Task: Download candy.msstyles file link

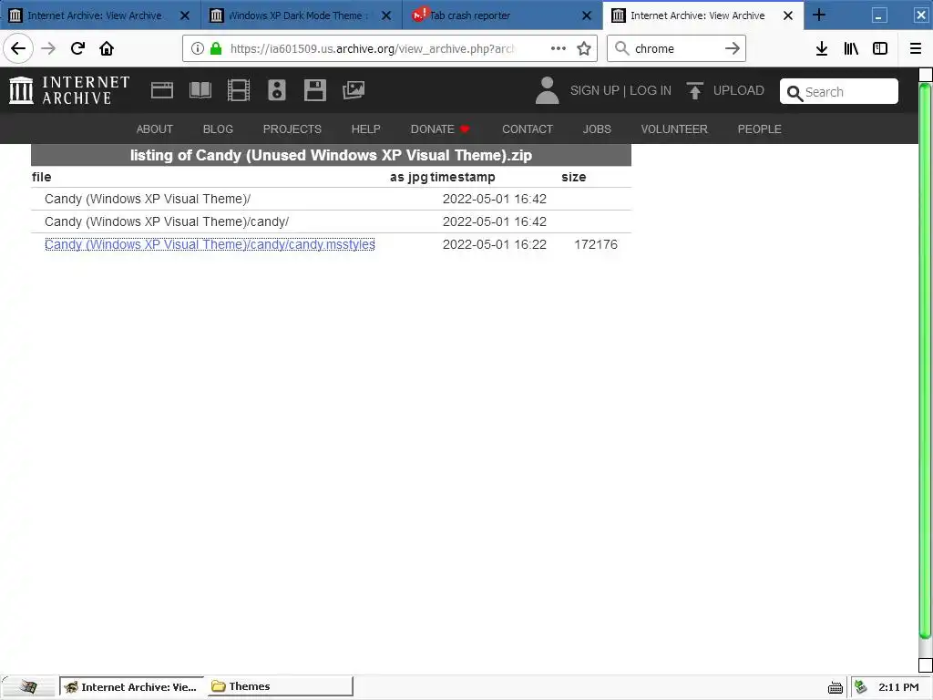Action: tap(210, 244)
